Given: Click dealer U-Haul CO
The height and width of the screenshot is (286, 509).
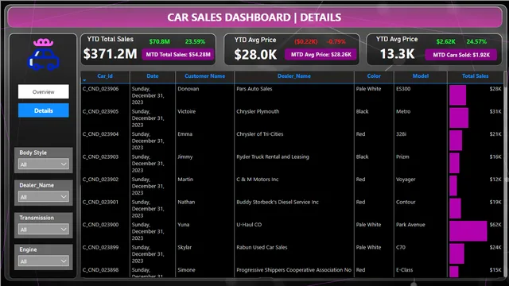Looking at the screenshot, I should point(249,224).
